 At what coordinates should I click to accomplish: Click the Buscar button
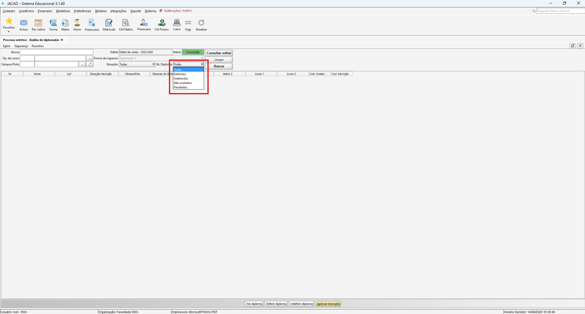pos(219,66)
